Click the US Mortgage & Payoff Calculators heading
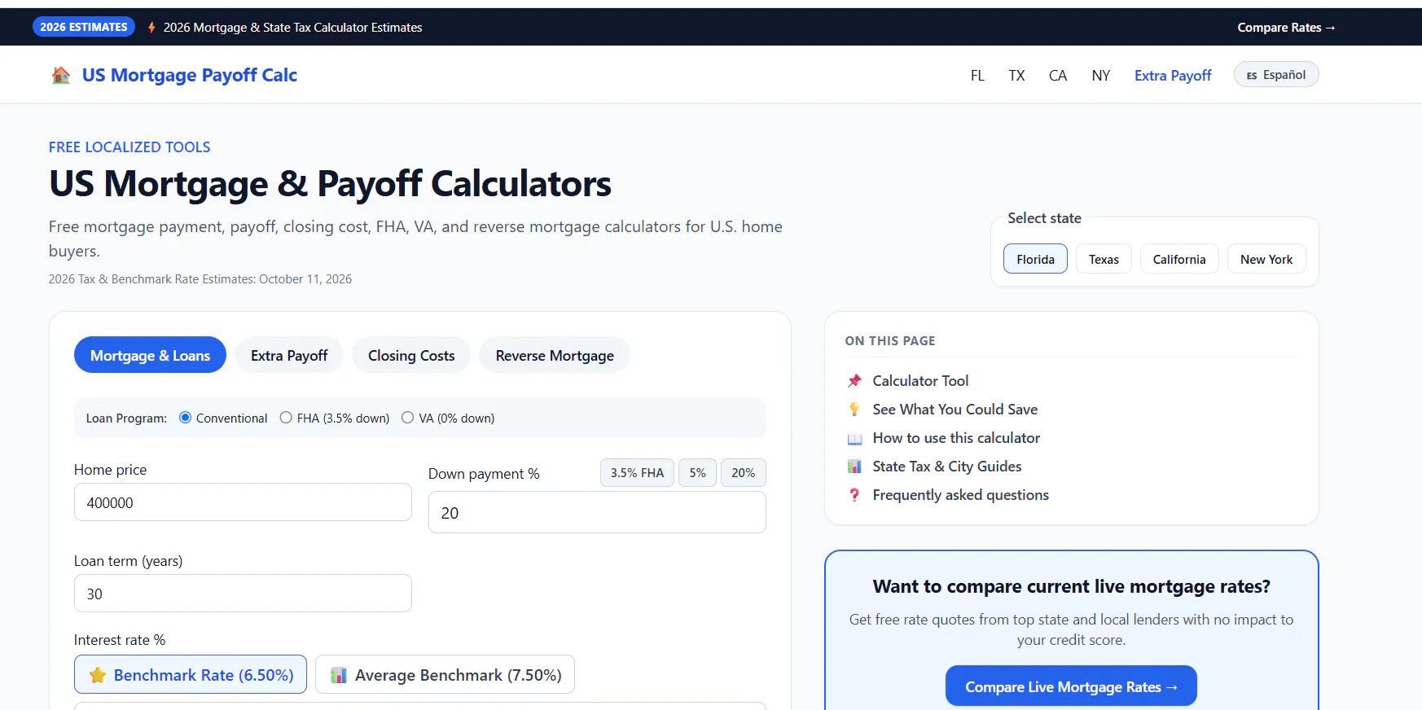The width and height of the screenshot is (1422, 710). coord(330,184)
